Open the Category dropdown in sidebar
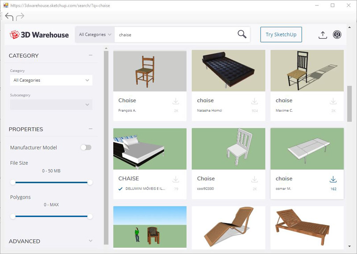 click(x=51, y=80)
